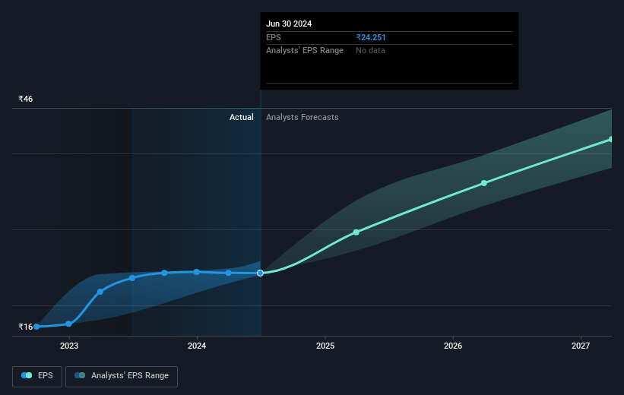The width and height of the screenshot is (624, 395).
Task: Click the Analysts' EPS Range tooltip row label
Action: 305,51
